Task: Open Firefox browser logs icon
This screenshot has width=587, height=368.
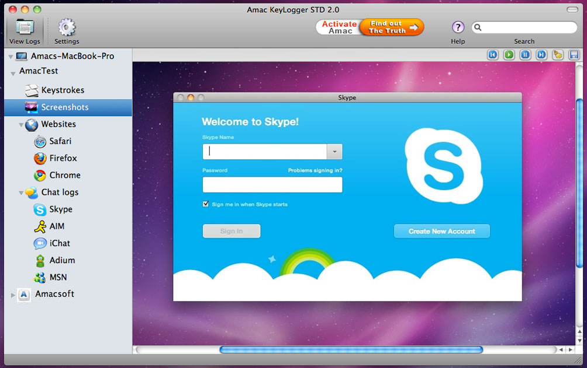Action: tap(40, 159)
